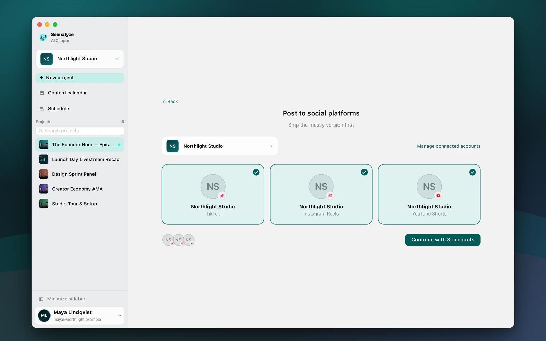The height and width of the screenshot is (341, 546).
Task: Open Content calendar via its calendar icon
Action: coord(42,93)
